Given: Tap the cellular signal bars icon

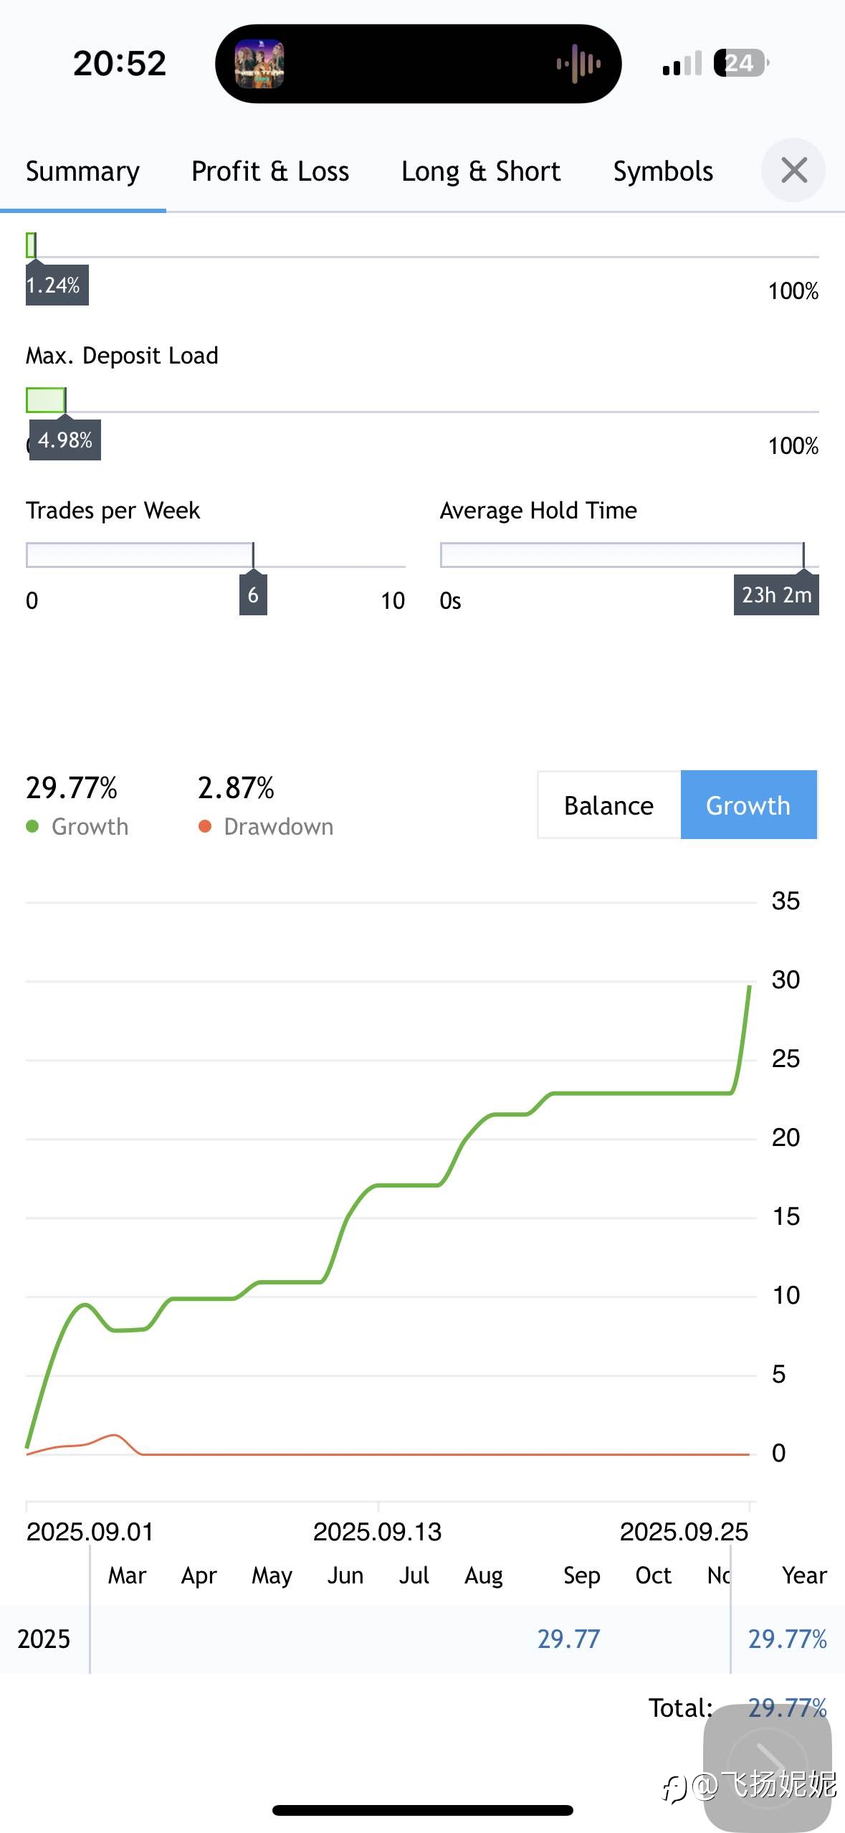Looking at the screenshot, I should (682, 64).
